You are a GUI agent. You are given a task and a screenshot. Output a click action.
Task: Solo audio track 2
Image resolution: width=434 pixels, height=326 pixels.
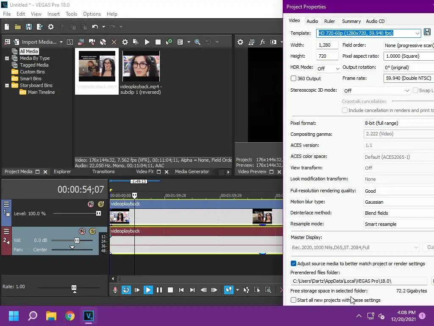92,231
